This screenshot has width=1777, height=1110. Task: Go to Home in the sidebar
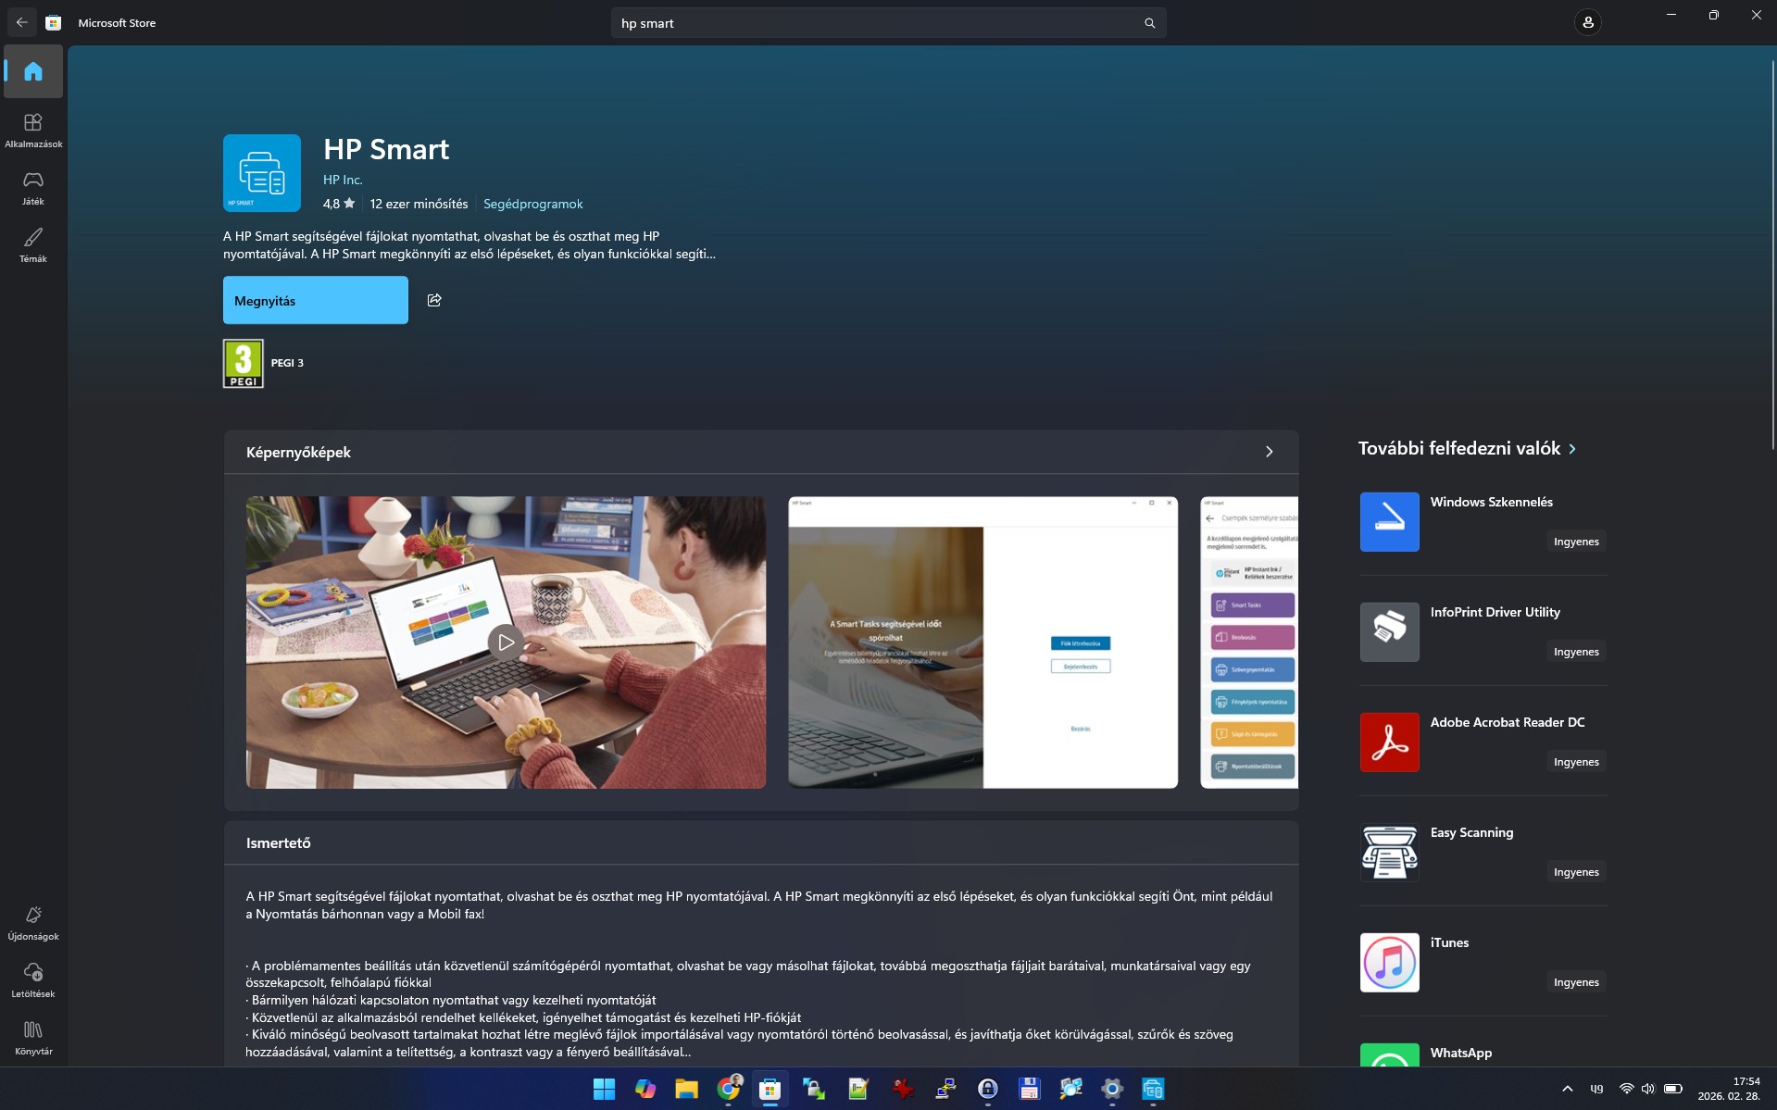pyautogui.click(x=33, y=71)
